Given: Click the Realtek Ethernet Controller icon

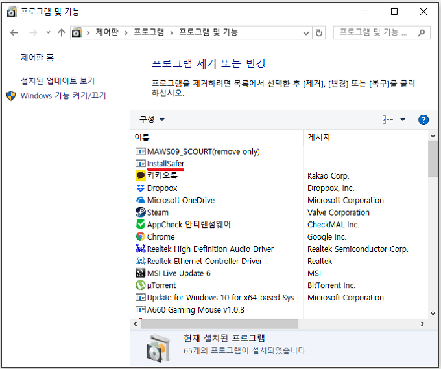Looking at the screenshot, I should [x=140, y=261].
